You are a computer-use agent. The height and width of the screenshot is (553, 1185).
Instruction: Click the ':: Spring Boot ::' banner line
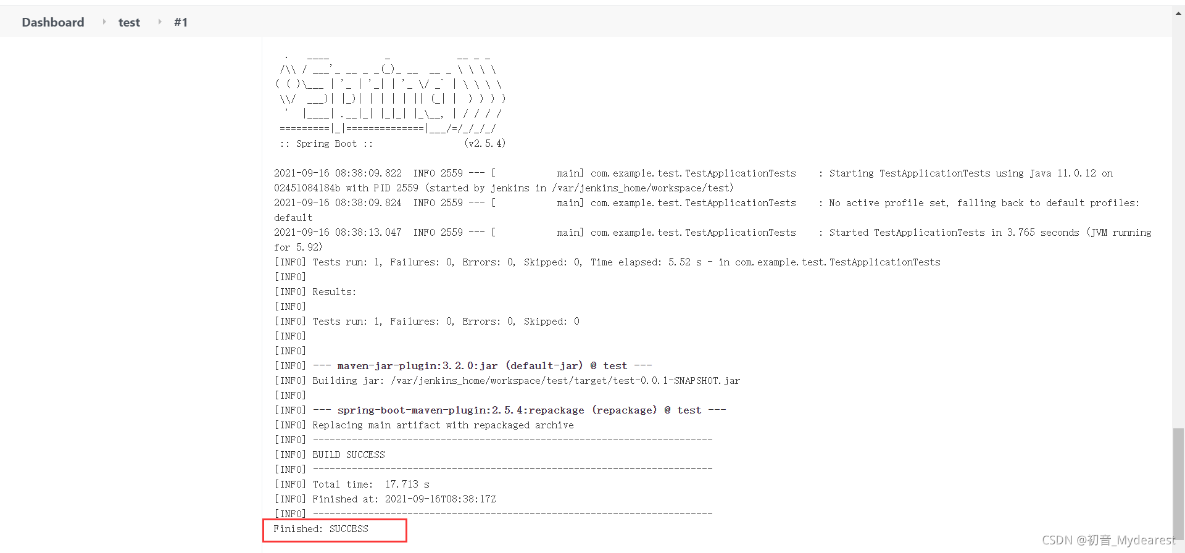326,144
